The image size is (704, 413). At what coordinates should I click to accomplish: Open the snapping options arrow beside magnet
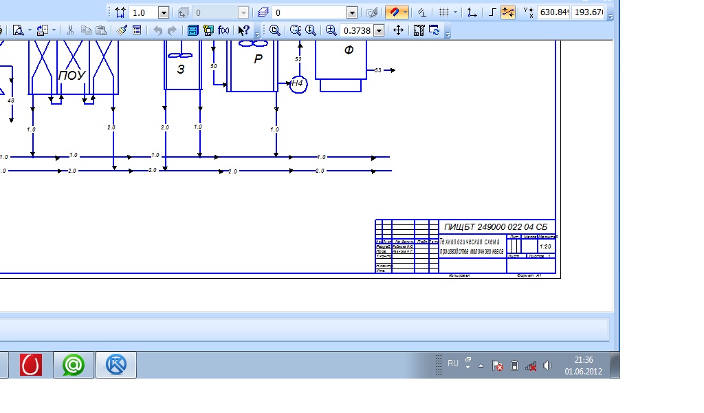(x=405, y=12)
